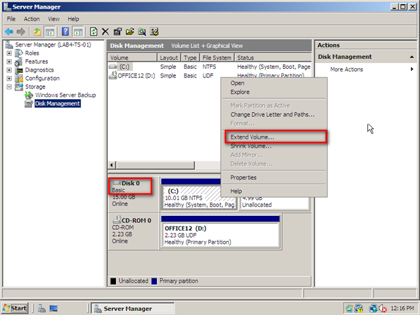Image resolution: width=420 pixels, height=315 pixels.
Task: Click the Up one level folder icon
Action: click(x=37, y=32)
